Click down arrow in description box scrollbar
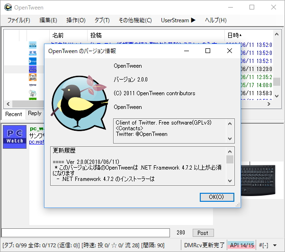 pos(230,139)
